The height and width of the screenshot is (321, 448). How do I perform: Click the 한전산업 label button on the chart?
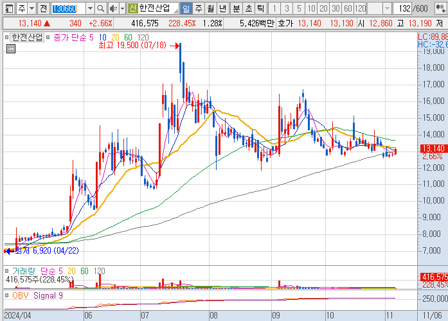point(27,37)
